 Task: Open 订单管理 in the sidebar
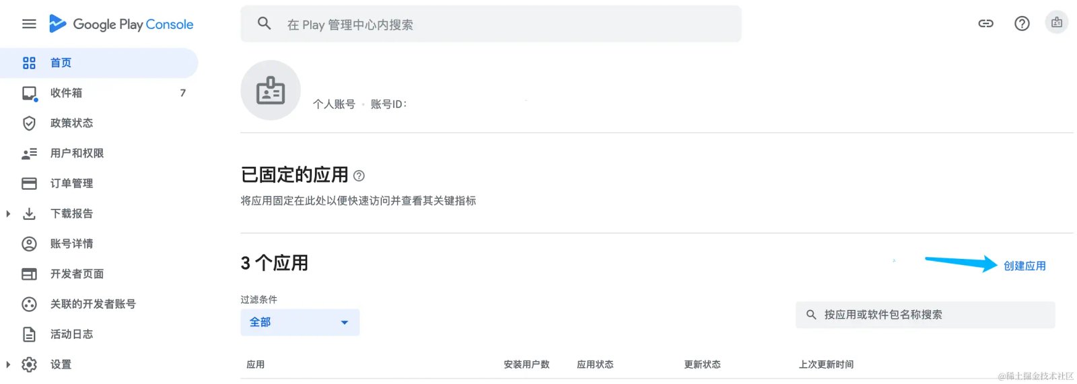(100, 184)
